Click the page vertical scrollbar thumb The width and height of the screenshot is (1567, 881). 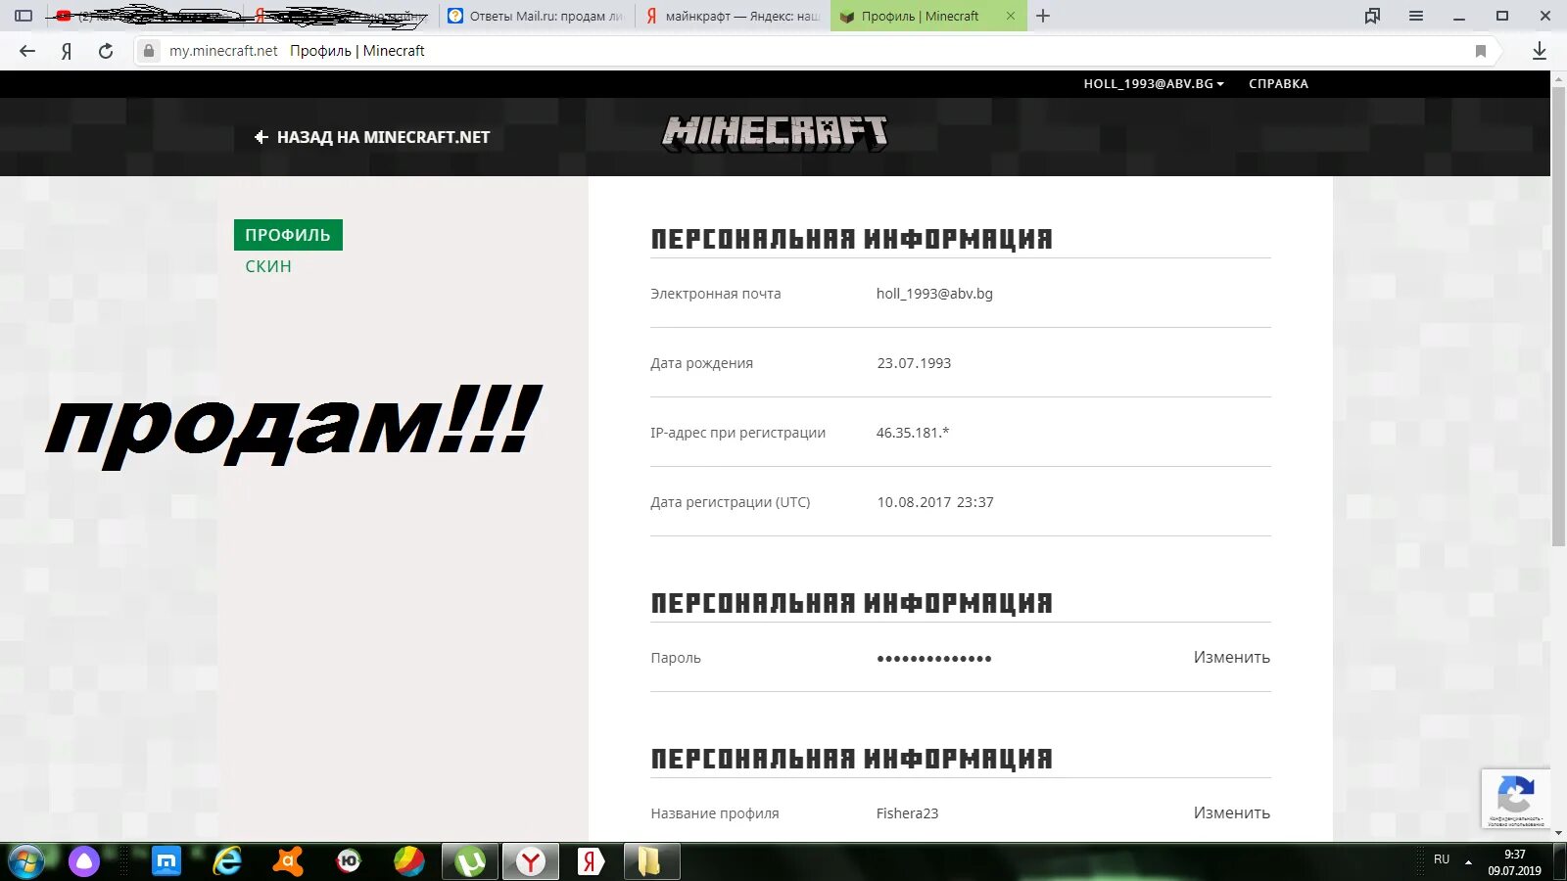pos(1558,316)
